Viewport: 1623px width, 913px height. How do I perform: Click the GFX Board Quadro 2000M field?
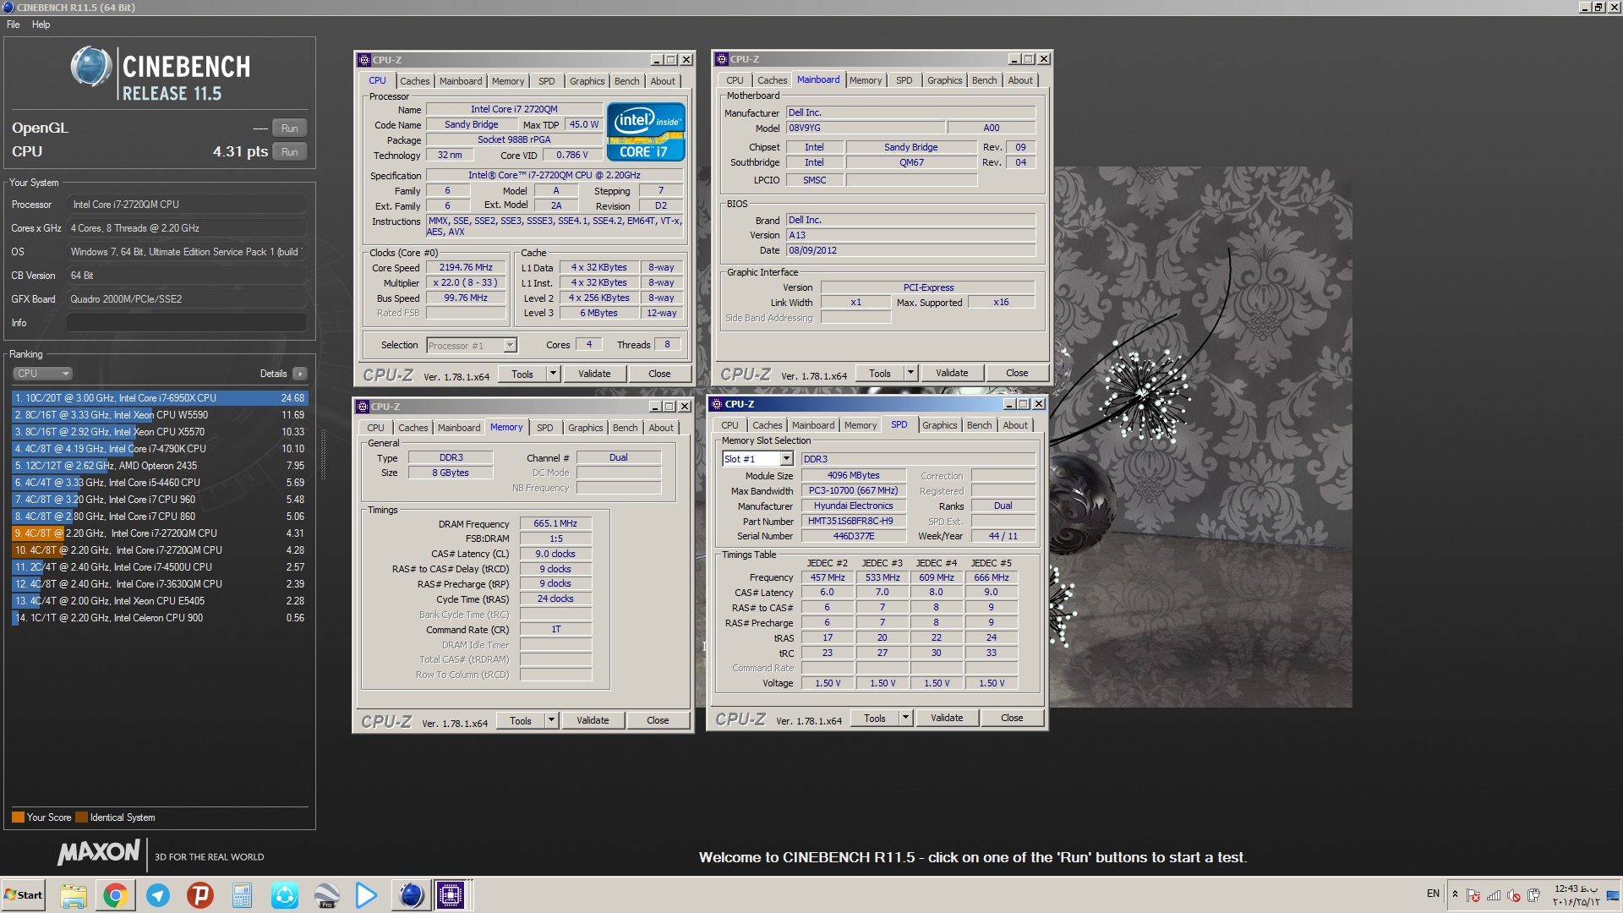pyautogui.click(x=187, y=299)
